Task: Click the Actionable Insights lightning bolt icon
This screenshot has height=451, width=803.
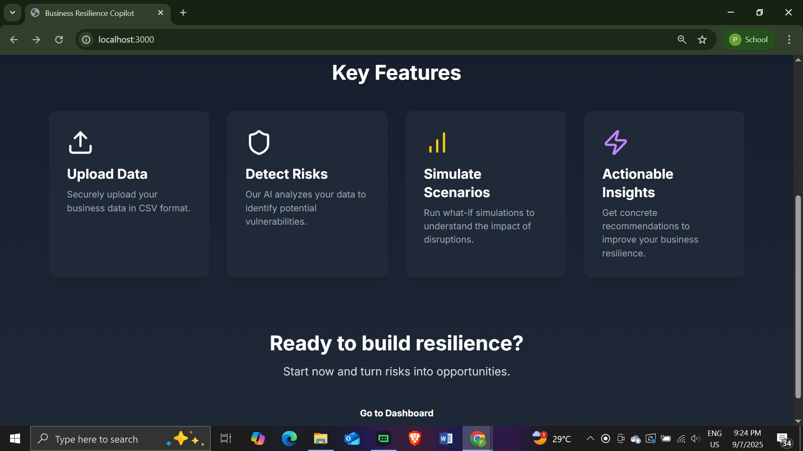Action: [616, 142]
